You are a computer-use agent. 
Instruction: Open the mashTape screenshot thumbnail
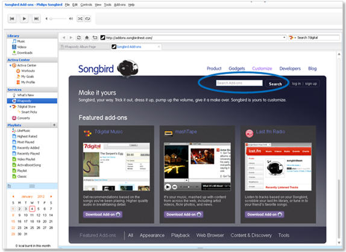click(197, 167)
